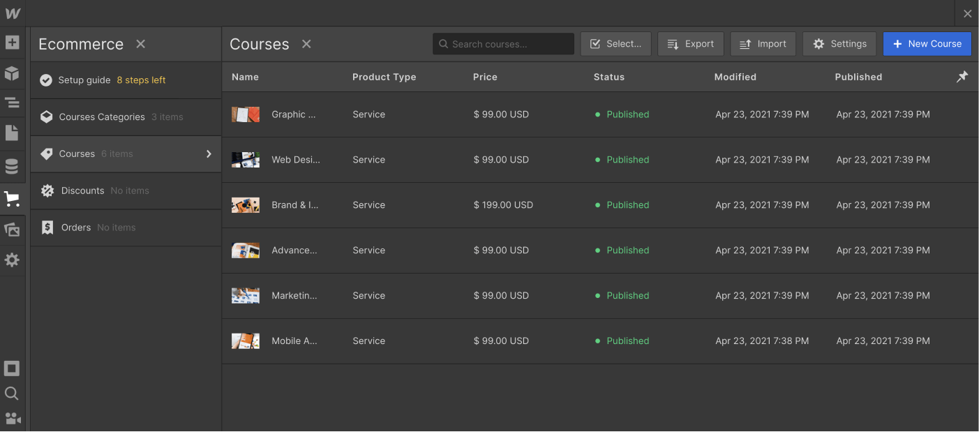979x432 pixels.
Task: Click the Brand & I... course name
Action: 294,205
